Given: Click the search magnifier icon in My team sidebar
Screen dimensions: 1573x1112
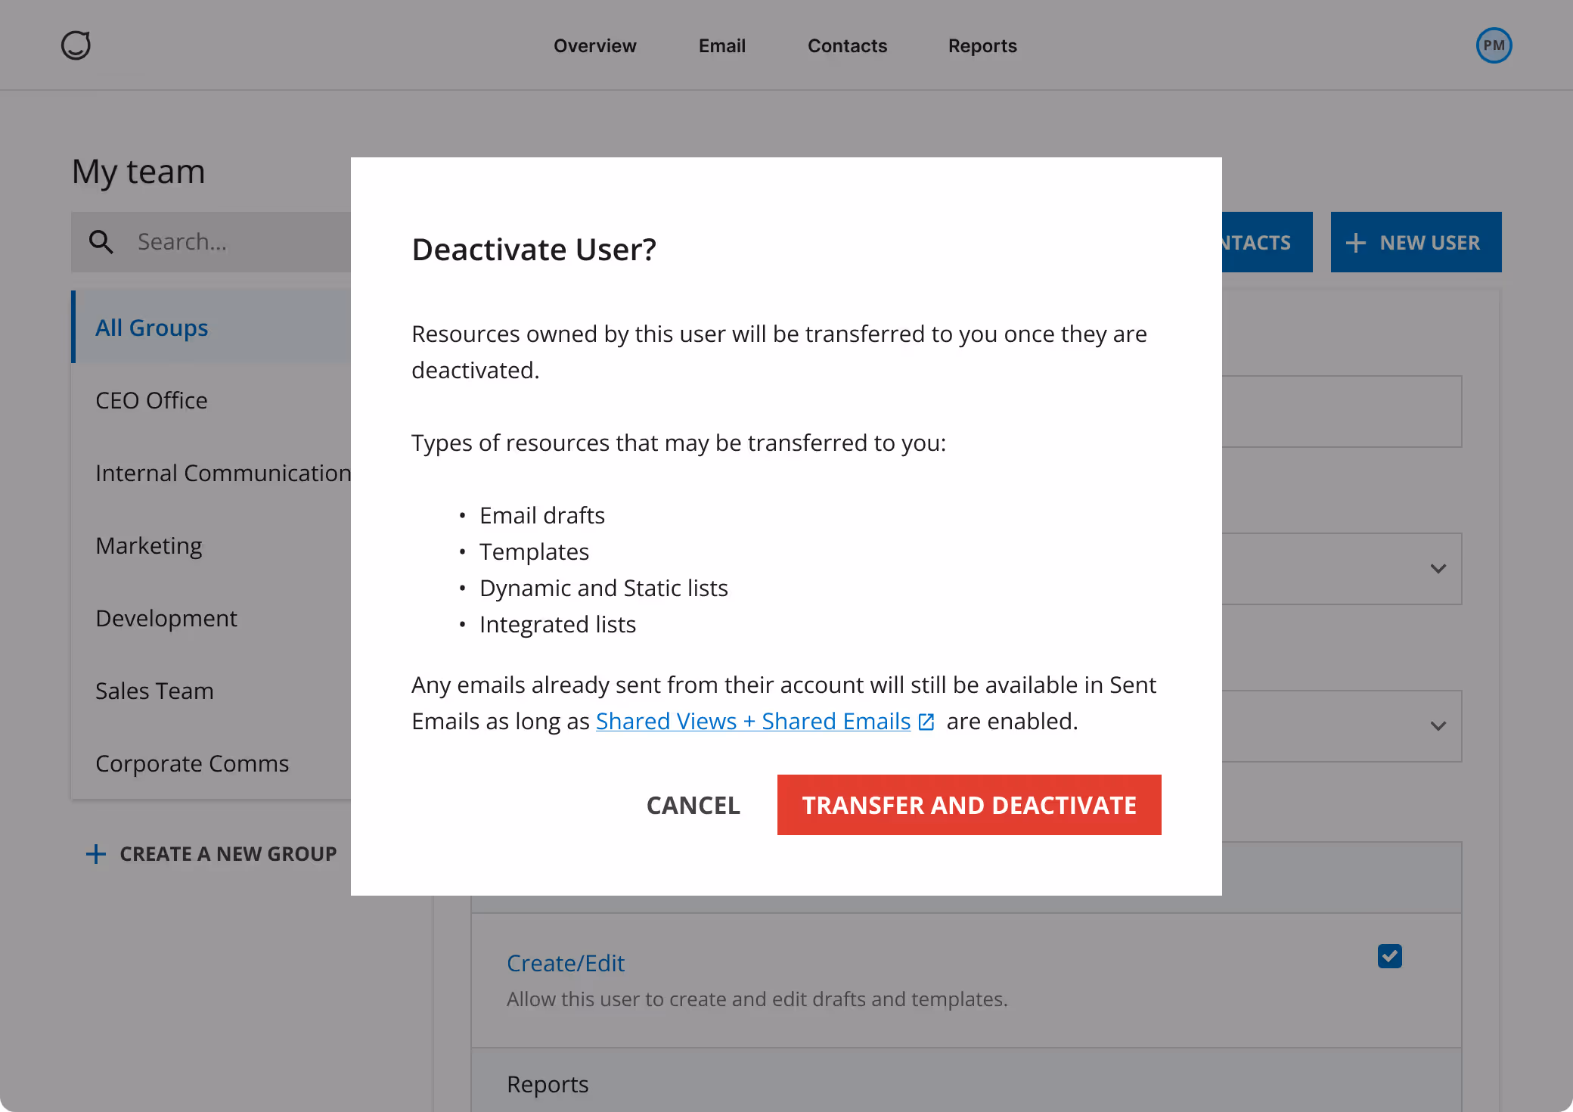Looking at the screenshot, I should (x=102, y=241).
